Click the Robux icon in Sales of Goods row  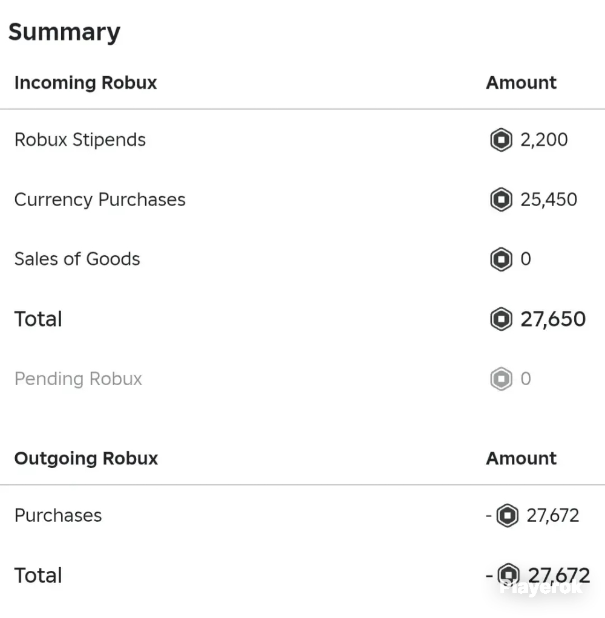[x=501, y=259]
